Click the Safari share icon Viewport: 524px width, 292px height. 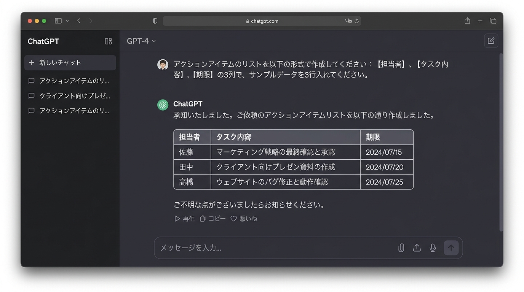(467, 21)
